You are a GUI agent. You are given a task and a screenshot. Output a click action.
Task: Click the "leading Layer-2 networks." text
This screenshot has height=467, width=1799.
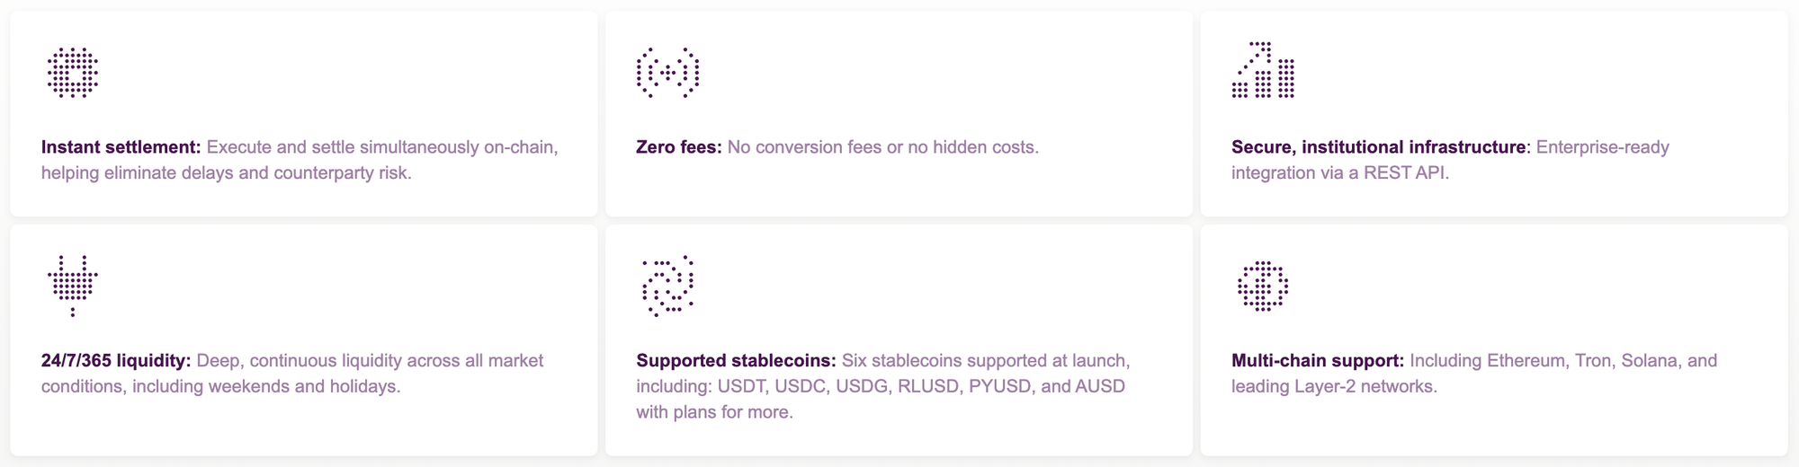click(x=1334, y=387)
